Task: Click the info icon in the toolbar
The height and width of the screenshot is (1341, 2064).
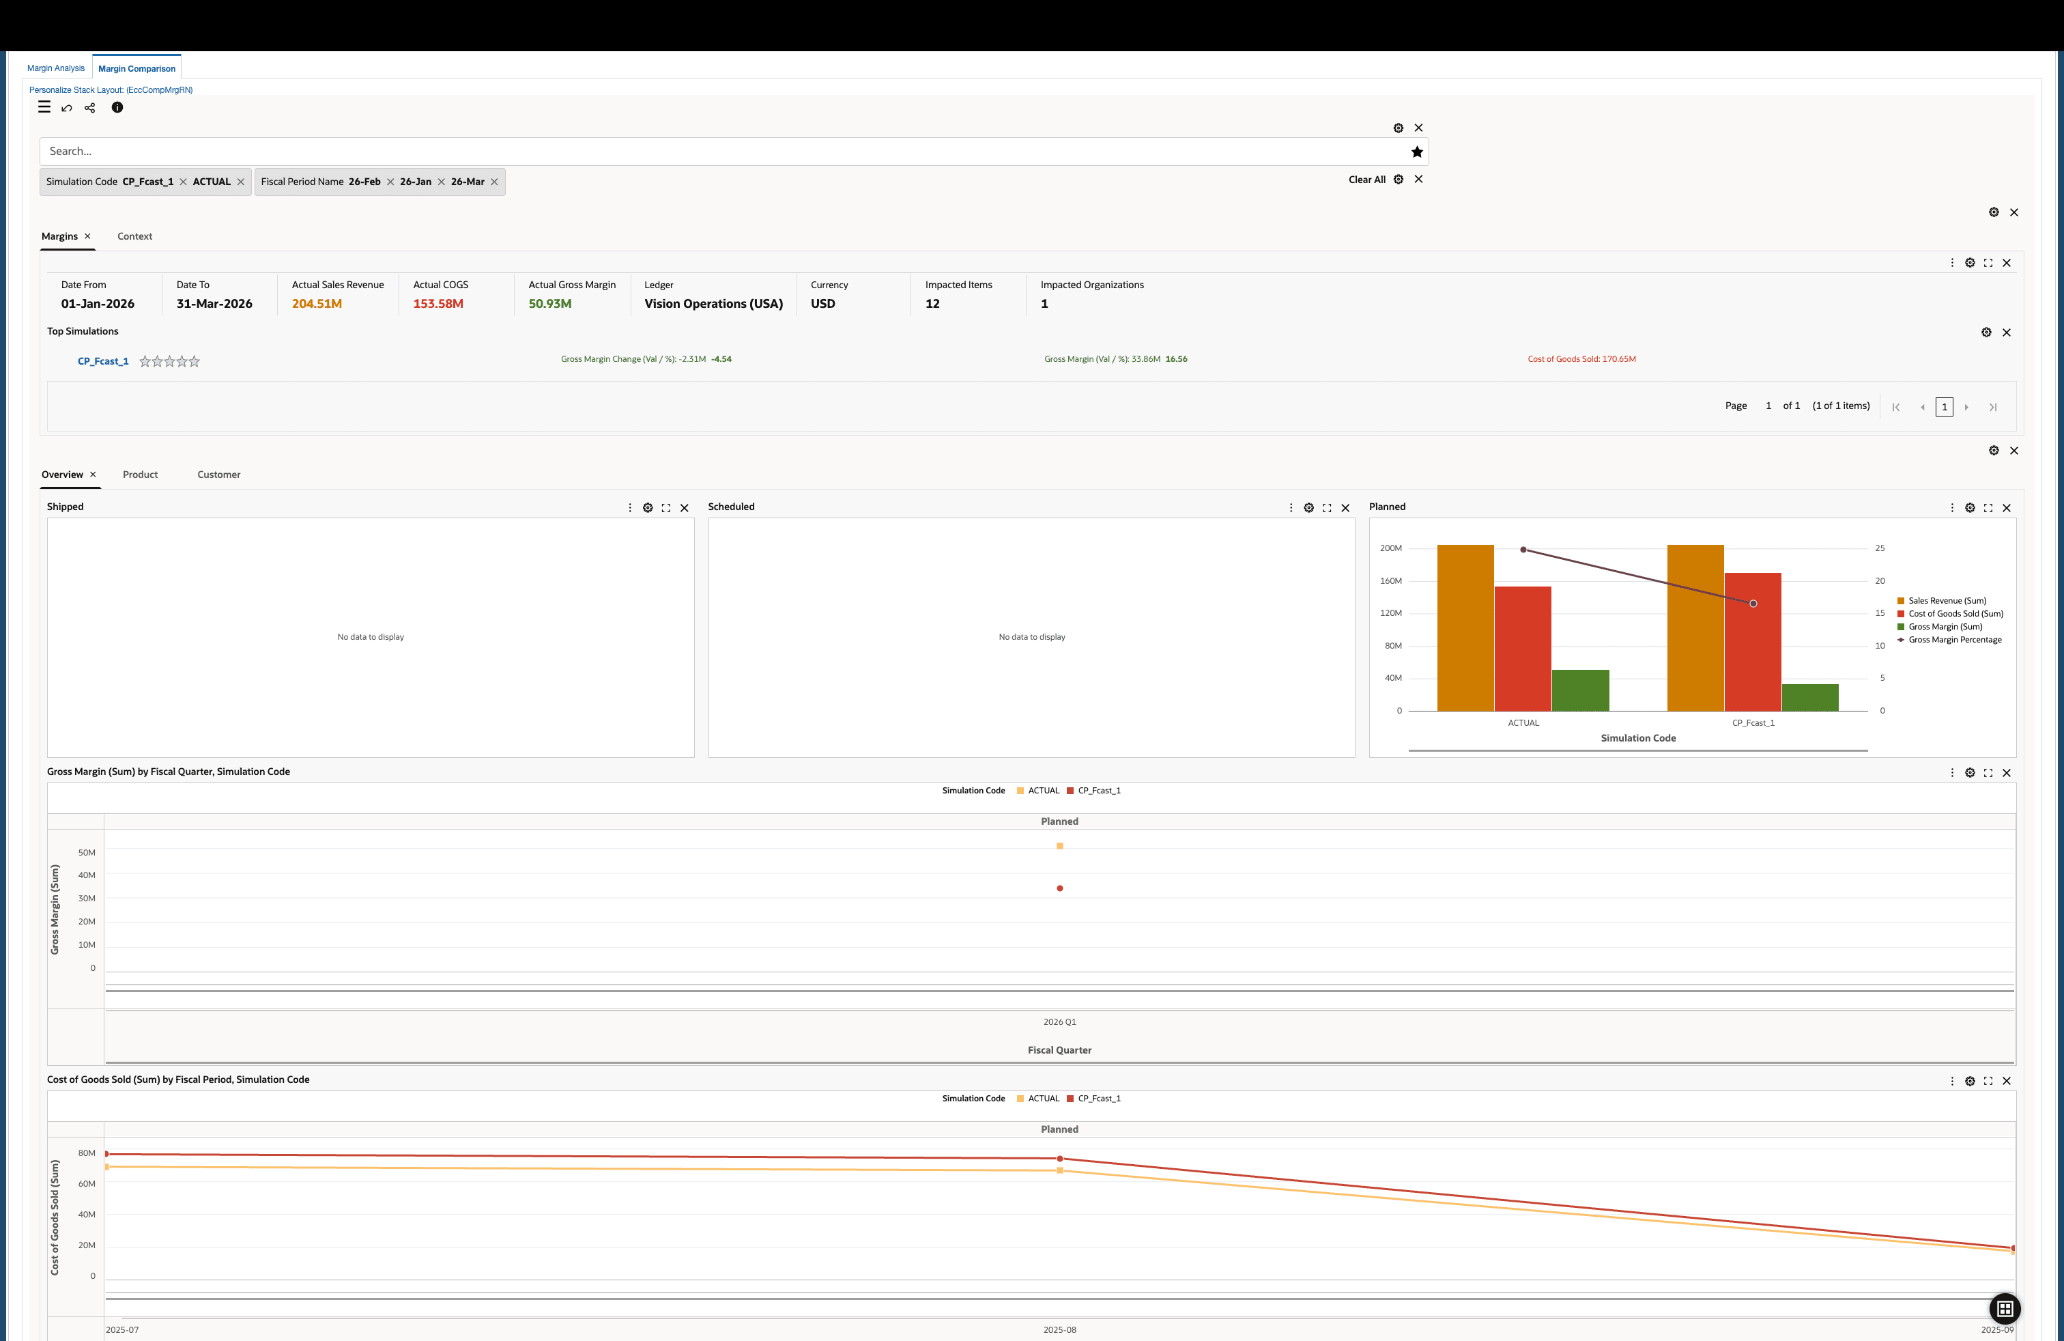Action: click(x=117, y=108)
